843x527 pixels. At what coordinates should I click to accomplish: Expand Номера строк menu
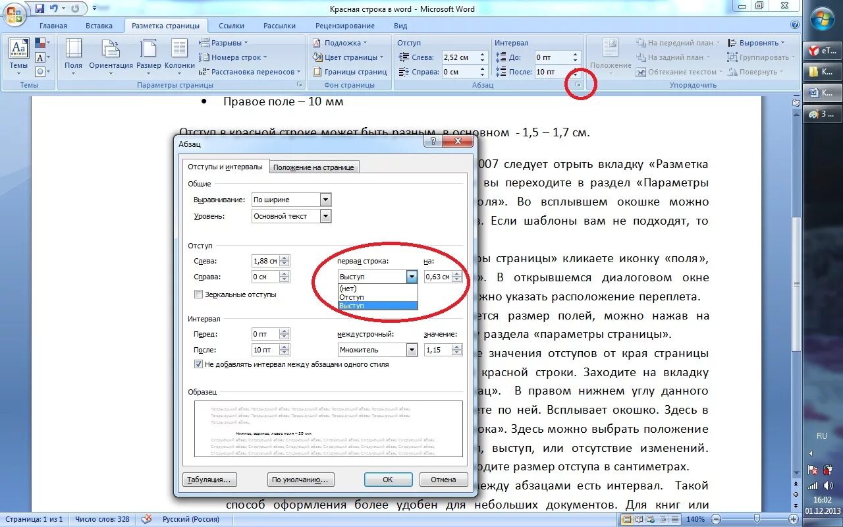click(232, 57)
